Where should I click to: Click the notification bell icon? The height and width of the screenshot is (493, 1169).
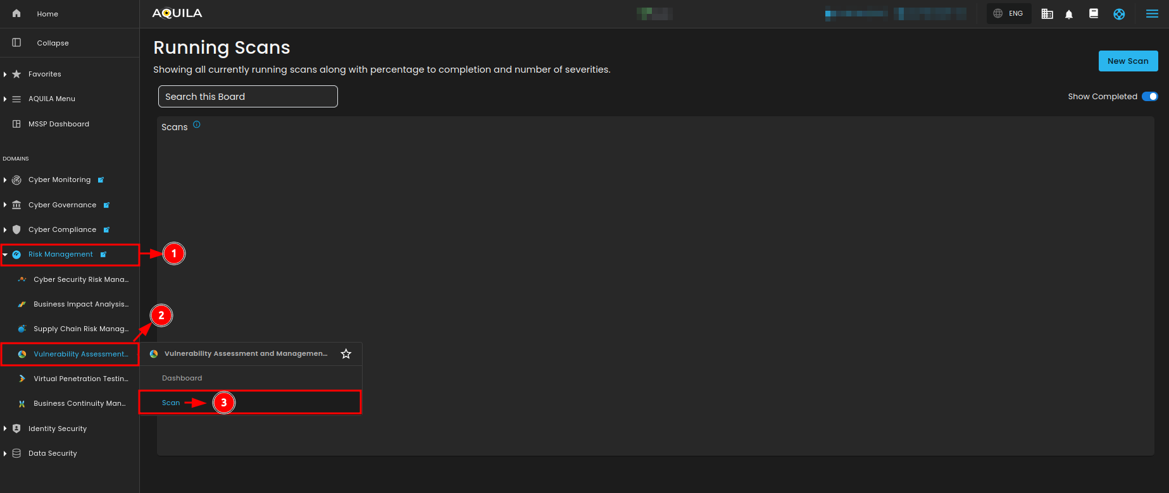click(1069, 14)
